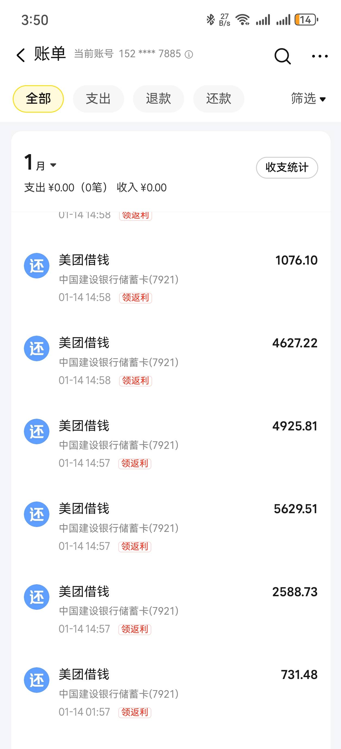The image size is (341, 749).
Task: Tap the back arrow icon
Action: (21, 55)
